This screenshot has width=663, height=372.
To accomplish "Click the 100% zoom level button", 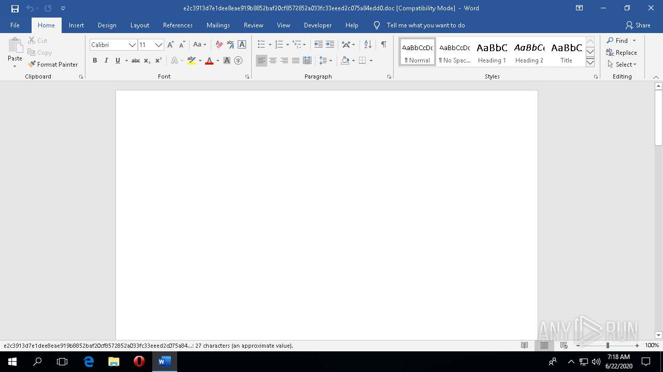I will tap(652, 346).
